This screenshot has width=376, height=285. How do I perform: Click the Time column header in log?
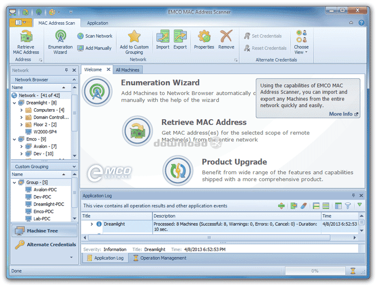tap(339, 216)
